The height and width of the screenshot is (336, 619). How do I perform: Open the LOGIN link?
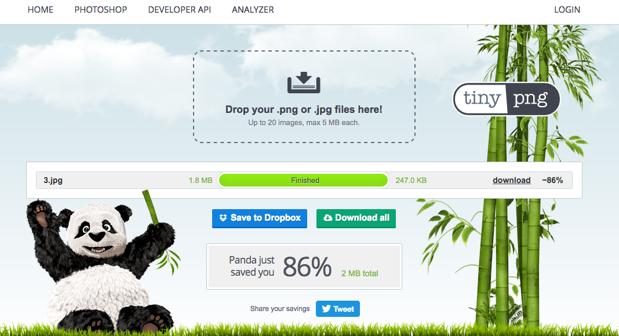click(x=567, y=10)
